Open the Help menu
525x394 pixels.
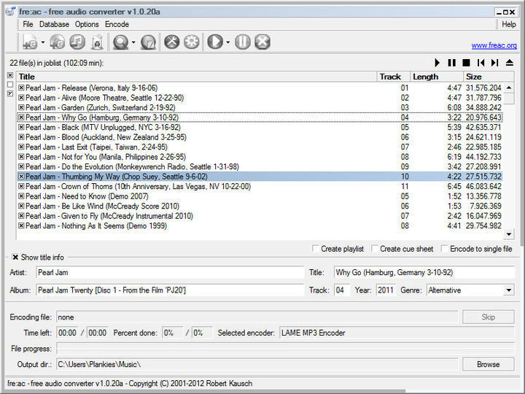(509, 25)
